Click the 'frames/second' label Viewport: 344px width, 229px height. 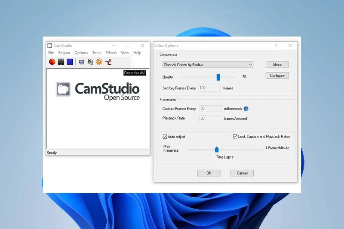tap(235, 119)
